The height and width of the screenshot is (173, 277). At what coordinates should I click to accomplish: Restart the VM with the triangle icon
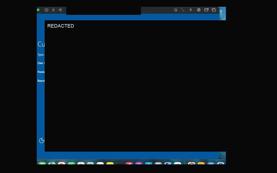click(60, 10)
